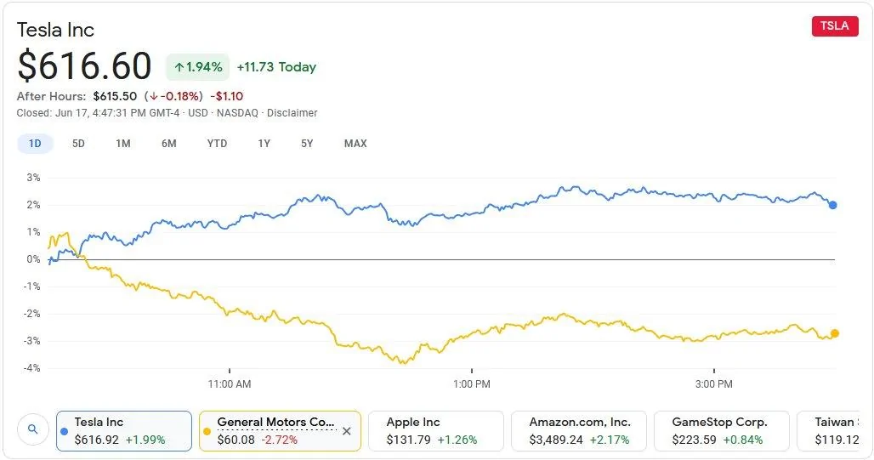Screen dimensions: 874x460
Task: Select the 1D time range tab
Action: [35, 144]
